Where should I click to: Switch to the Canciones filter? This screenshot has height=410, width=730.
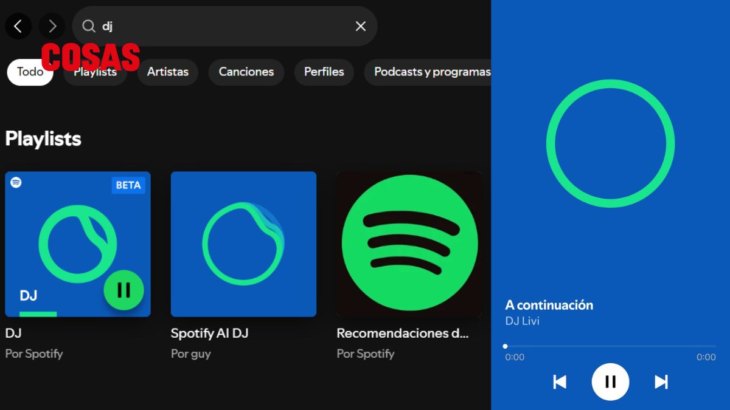(x=246, y=72)
